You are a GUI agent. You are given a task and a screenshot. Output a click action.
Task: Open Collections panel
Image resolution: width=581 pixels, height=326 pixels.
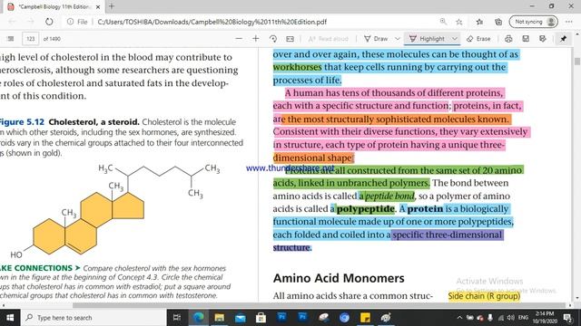click(498, 22)
